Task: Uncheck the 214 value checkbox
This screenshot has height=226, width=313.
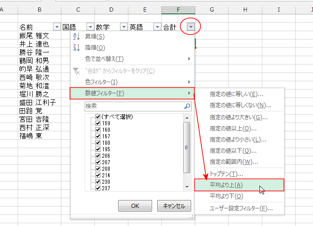Action: pos(98,175)
